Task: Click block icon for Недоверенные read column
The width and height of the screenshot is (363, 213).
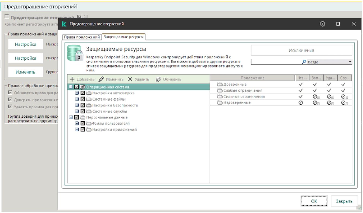Action: point(301,103)
